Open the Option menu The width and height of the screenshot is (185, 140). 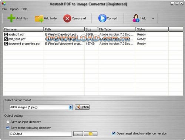click(x=14, y=9)
